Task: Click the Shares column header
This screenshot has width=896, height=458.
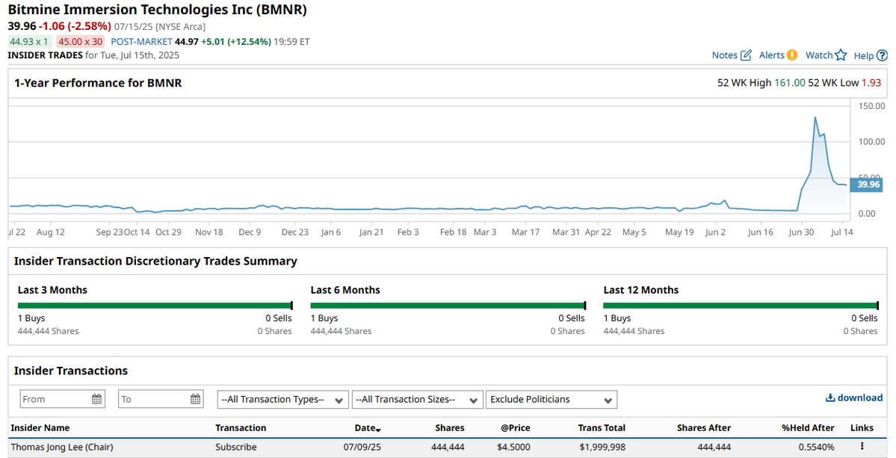Action: [450, 427]
